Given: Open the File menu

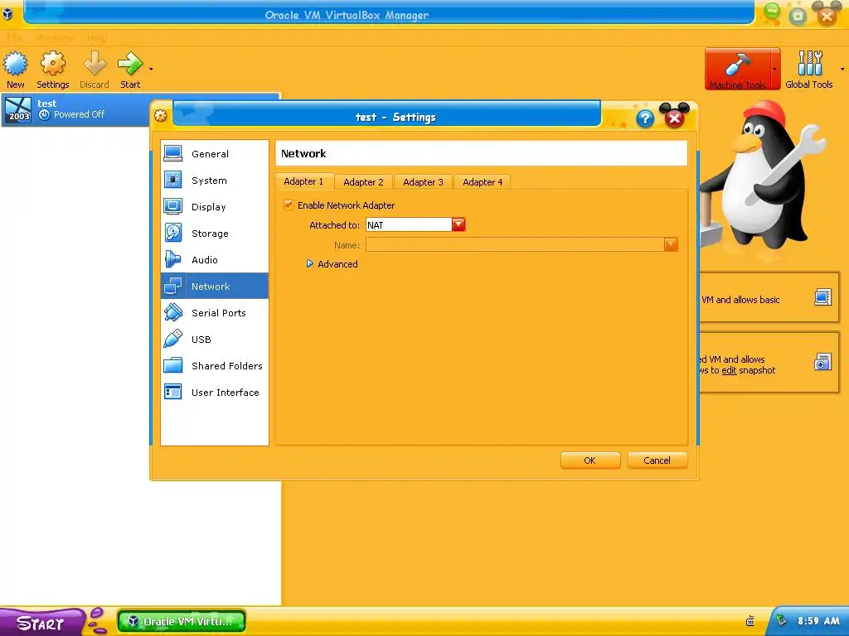Looking at the screenshot, I should tap(15, 37).
